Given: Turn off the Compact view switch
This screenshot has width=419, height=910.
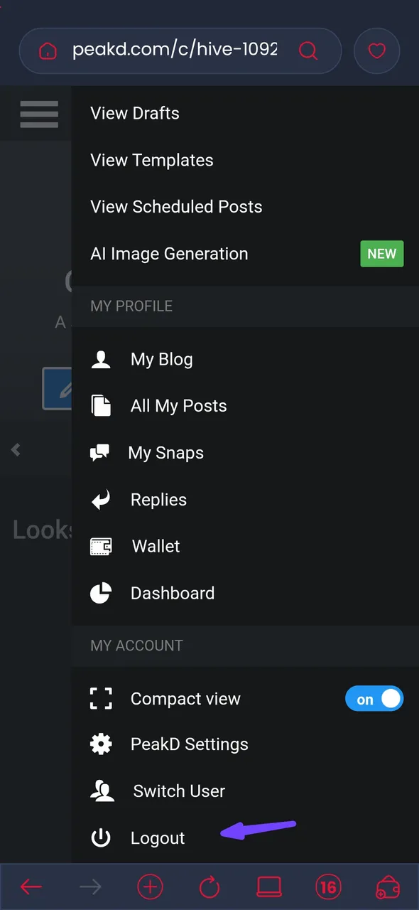Looking at the screenshot, I should tap(374, 700).
